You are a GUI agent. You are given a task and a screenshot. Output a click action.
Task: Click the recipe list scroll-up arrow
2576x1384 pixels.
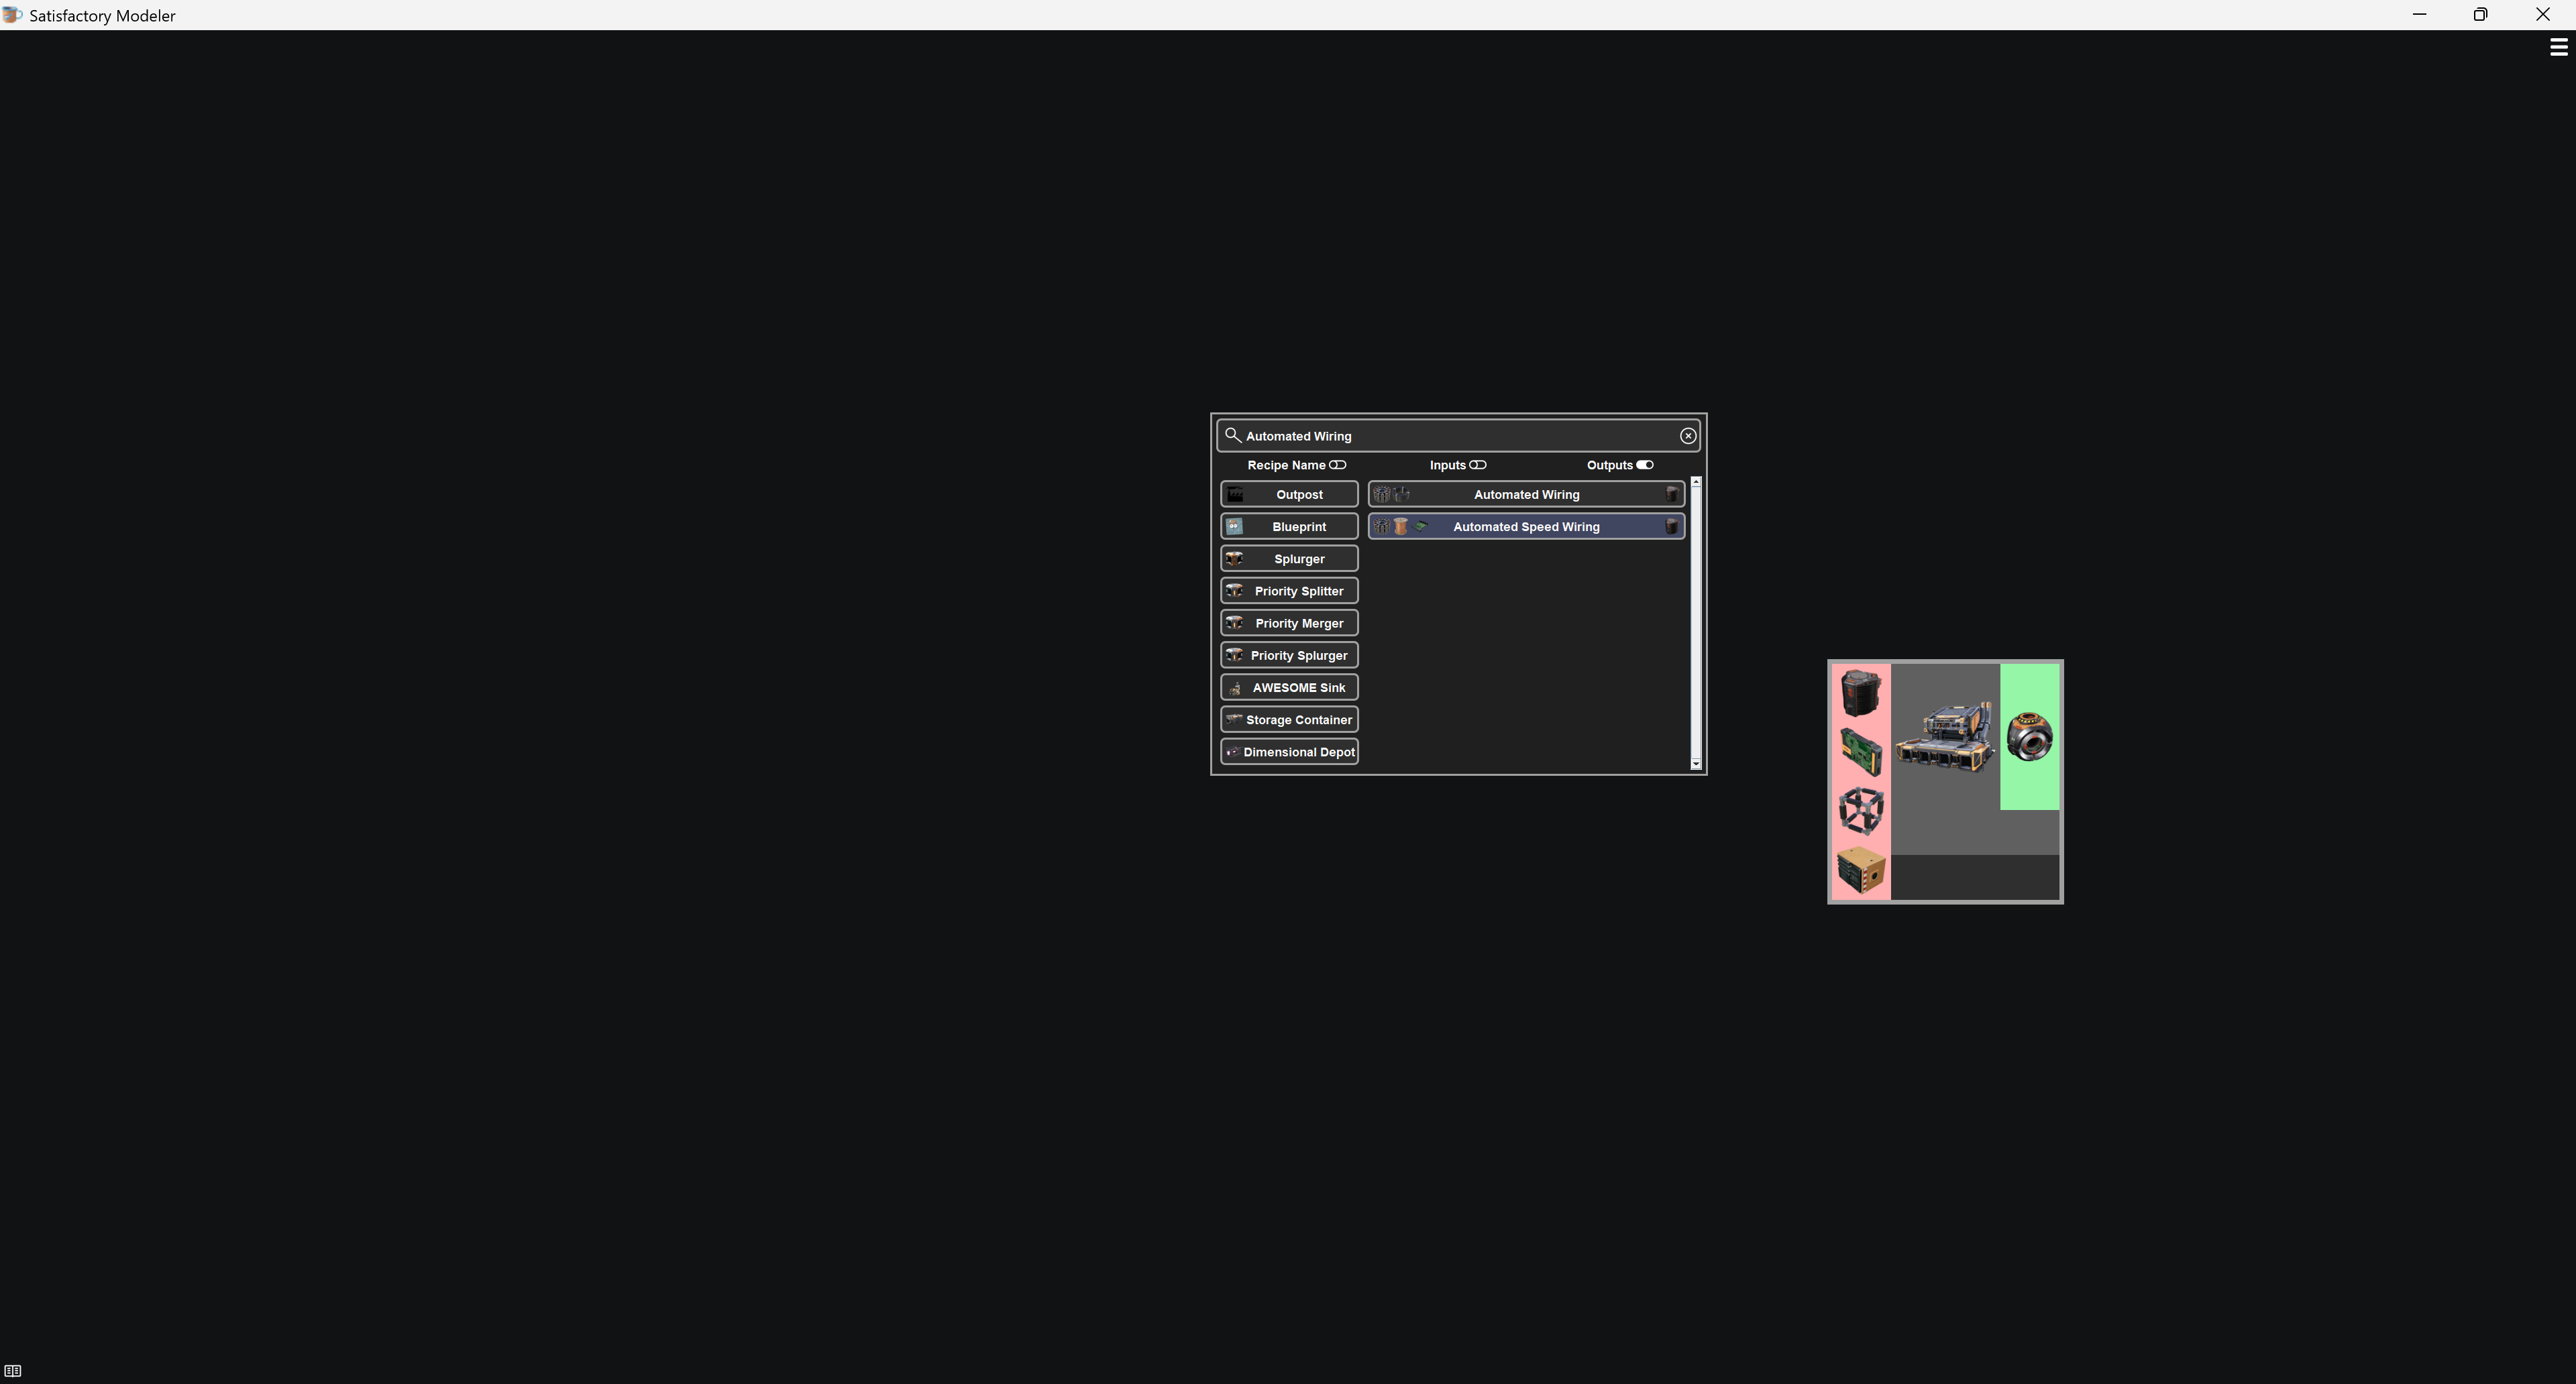coord(1696,483)
